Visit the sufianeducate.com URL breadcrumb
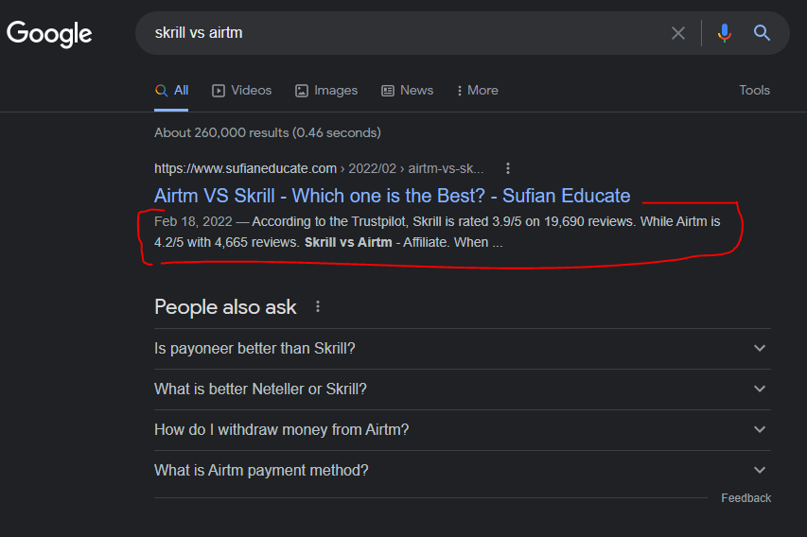The width and height of the screenshot is (807, 537). pos(319,168)
